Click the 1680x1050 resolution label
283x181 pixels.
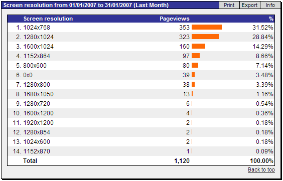click(39, 94)
